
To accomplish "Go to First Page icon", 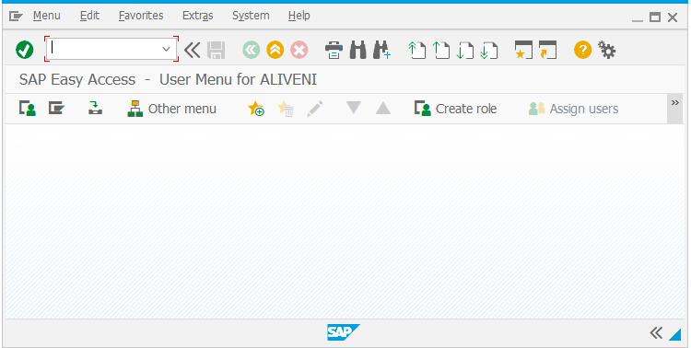I will (x=416, y=50).
